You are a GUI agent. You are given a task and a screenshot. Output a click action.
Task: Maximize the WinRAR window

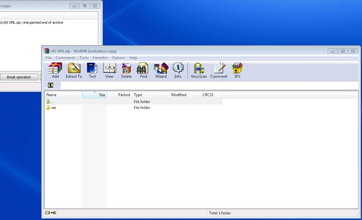343,51
